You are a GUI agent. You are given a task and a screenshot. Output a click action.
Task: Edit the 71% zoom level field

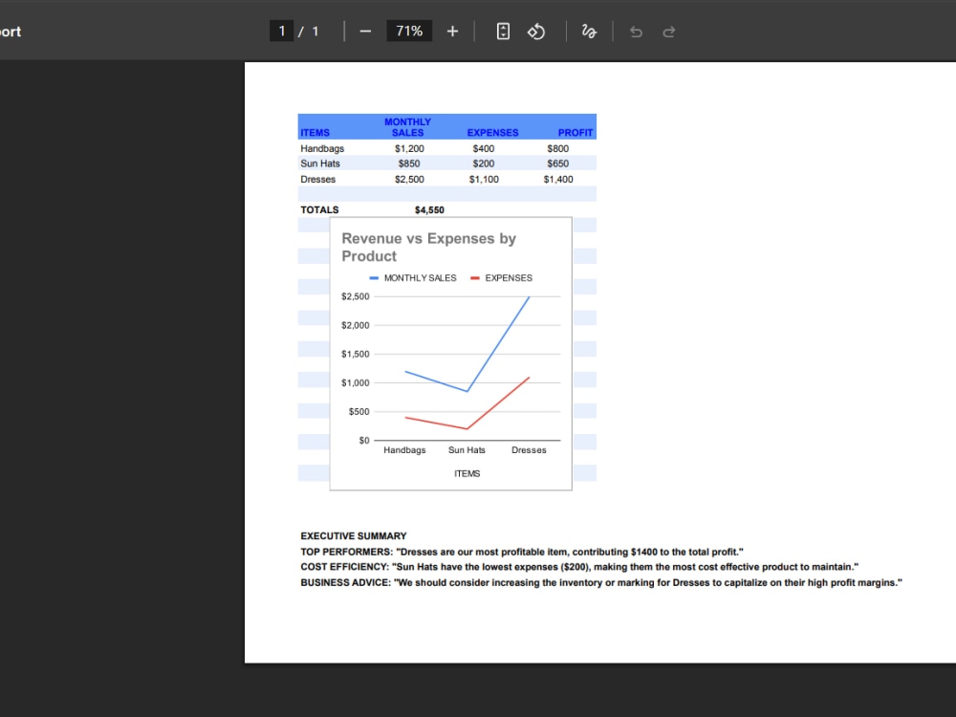(x=409, y=32)
